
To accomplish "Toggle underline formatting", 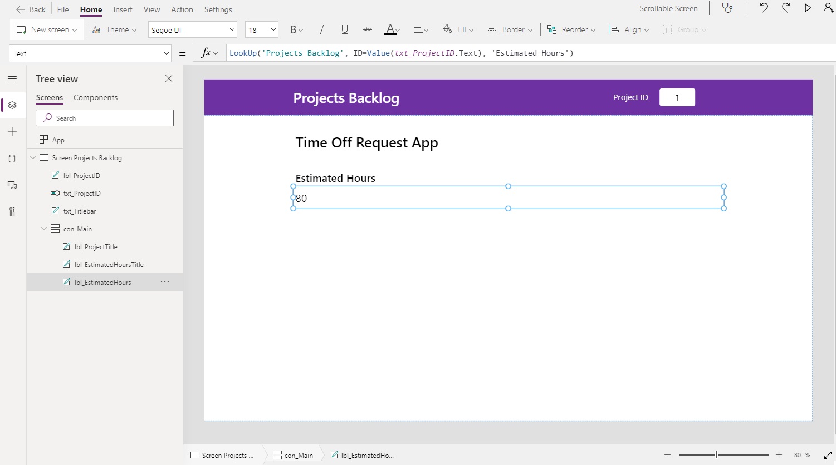I will [344, 29].
